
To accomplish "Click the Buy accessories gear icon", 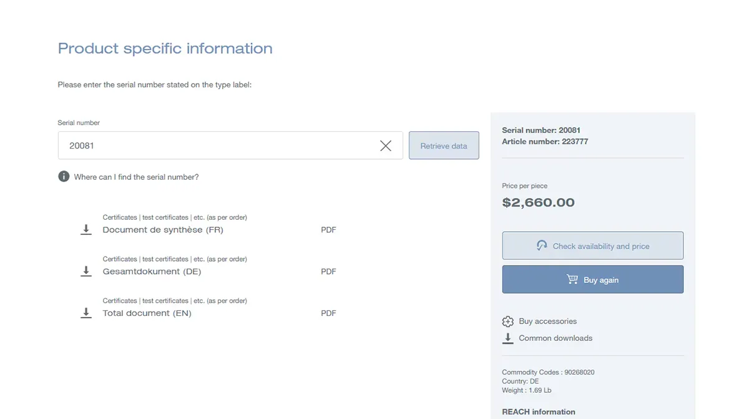I will (508, 322).
